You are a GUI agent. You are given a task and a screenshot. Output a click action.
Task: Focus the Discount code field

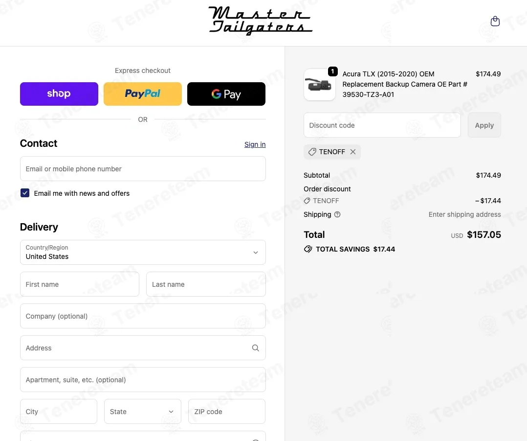(x=382, y=125)
